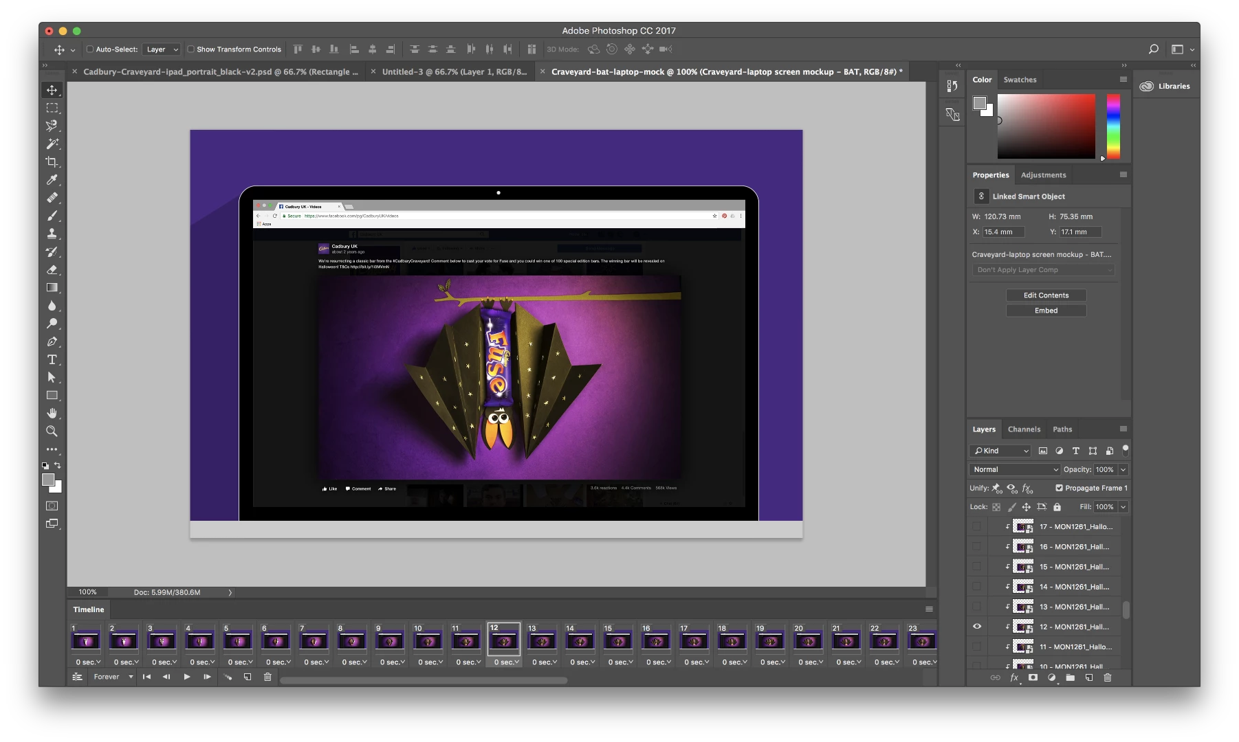Delete selected frames with timeline trash icon
Image resolution: width=1239 pixels, height=742 pixels.
click(267, 677)
